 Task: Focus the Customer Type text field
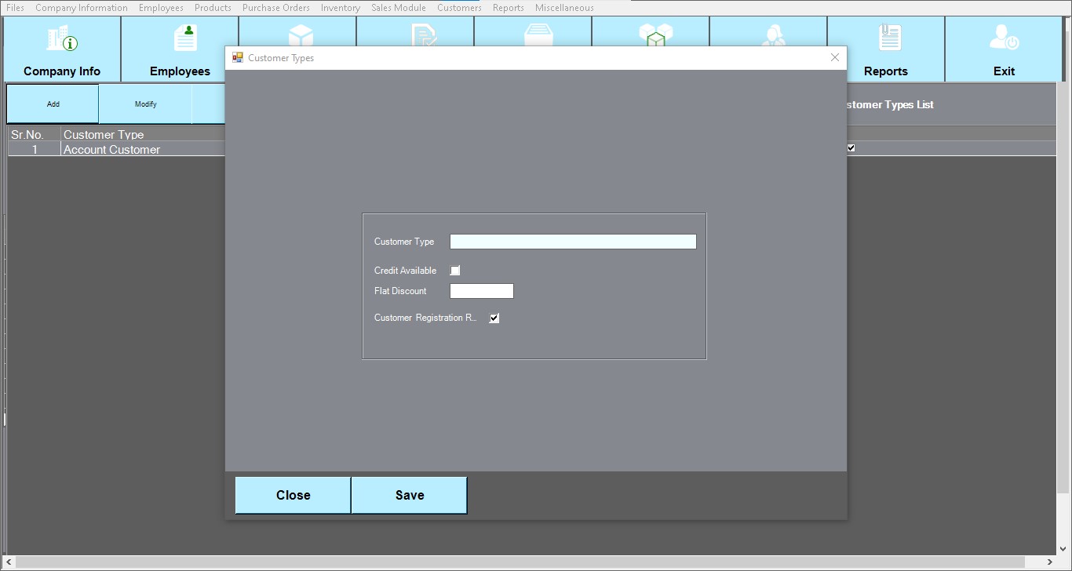tap(572, 242)
